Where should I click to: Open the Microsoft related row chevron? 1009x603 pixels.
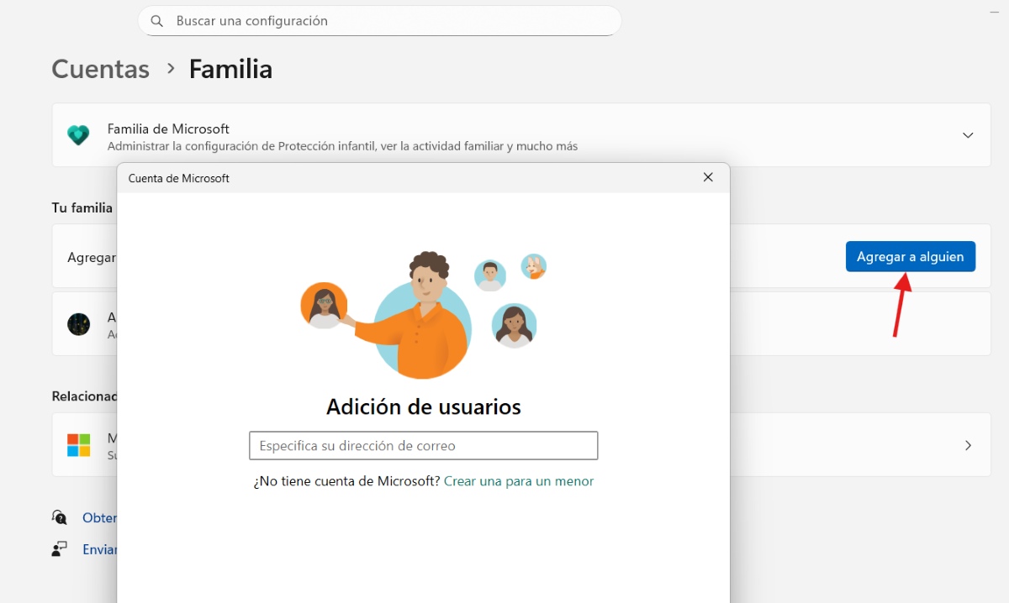(x=968, y=445)
